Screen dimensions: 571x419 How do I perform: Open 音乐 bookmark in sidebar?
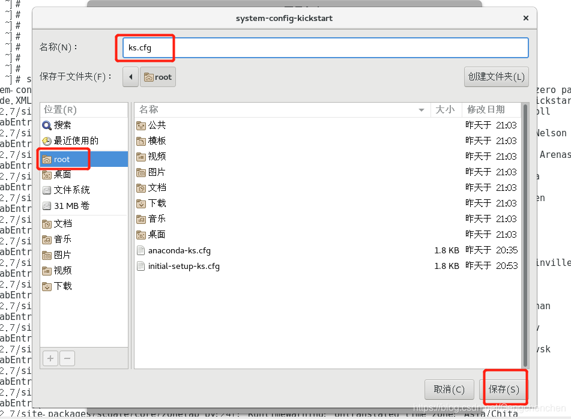pyautogui.click(x=84, y=239)
